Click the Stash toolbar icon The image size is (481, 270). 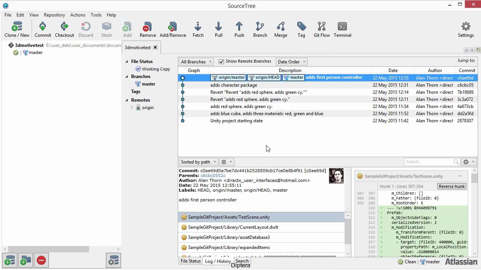coord(107,29)
